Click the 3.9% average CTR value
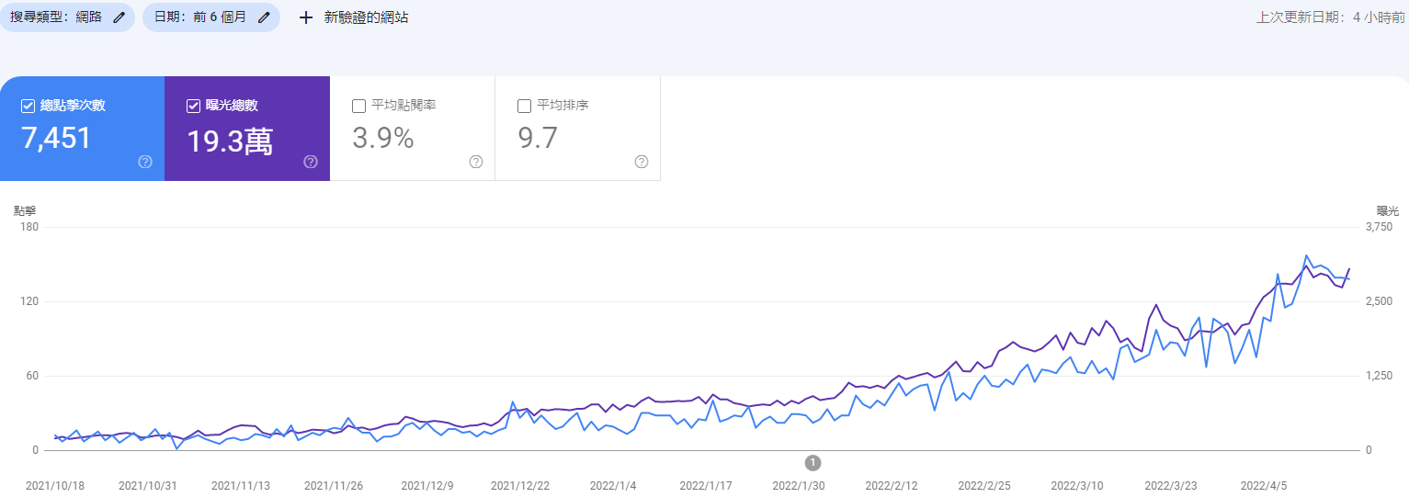 382,139
